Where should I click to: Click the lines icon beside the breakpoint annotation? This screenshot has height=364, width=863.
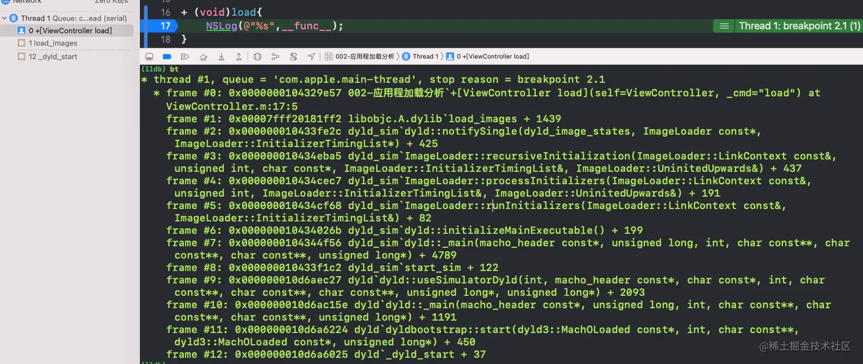click(724, 26)
